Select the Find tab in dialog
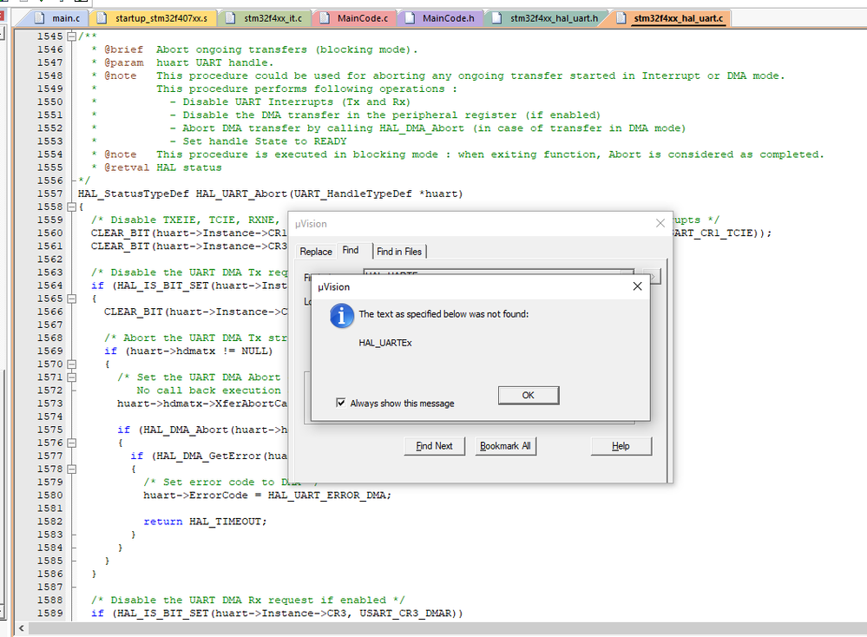The width and height of the screenshot is (867, 637). (x=351, y=251)
